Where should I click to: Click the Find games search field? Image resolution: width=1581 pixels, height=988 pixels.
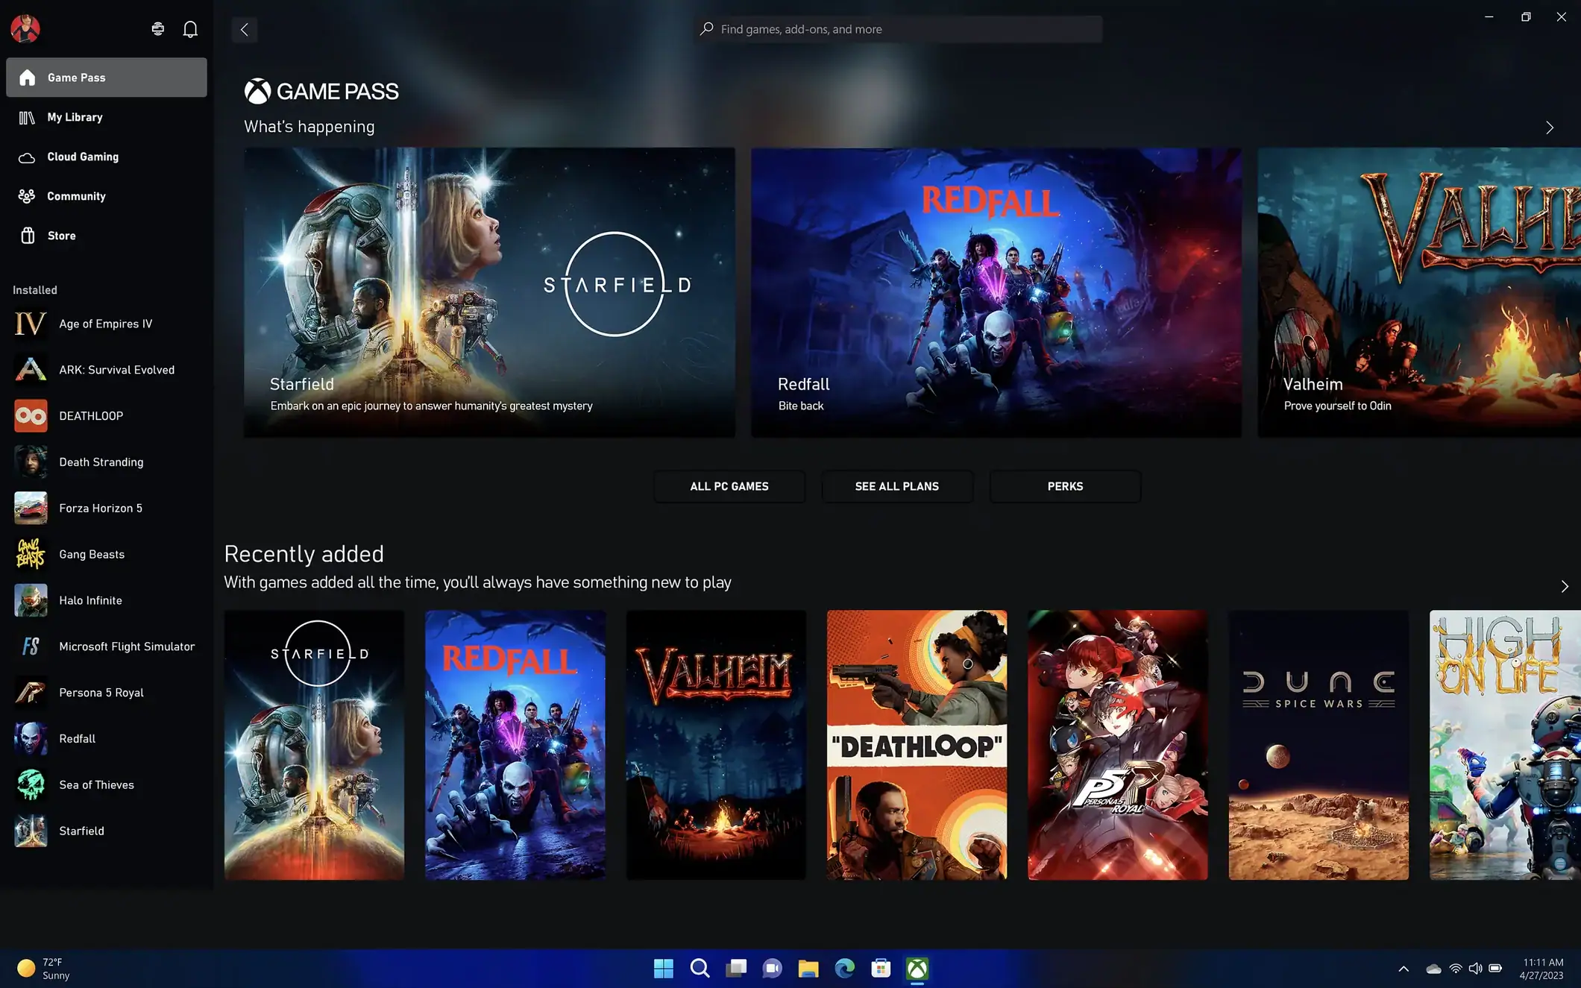pos(897,29)
